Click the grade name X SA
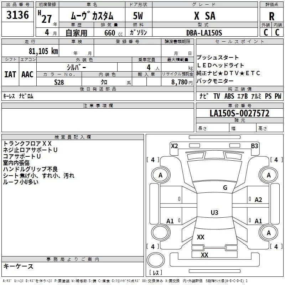Screen dimensions: 285x285 pos(204,16)
